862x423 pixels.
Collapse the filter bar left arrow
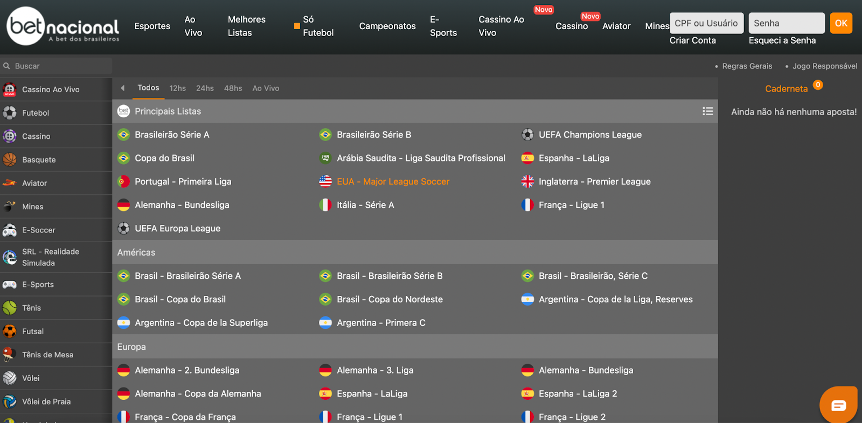(123, 88)
